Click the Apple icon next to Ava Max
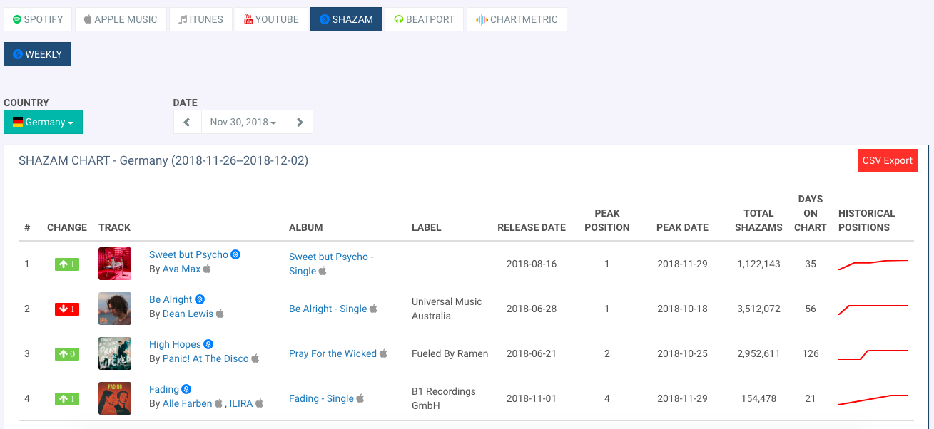Viewport: 934px width, 429px height. pos(207,269)
